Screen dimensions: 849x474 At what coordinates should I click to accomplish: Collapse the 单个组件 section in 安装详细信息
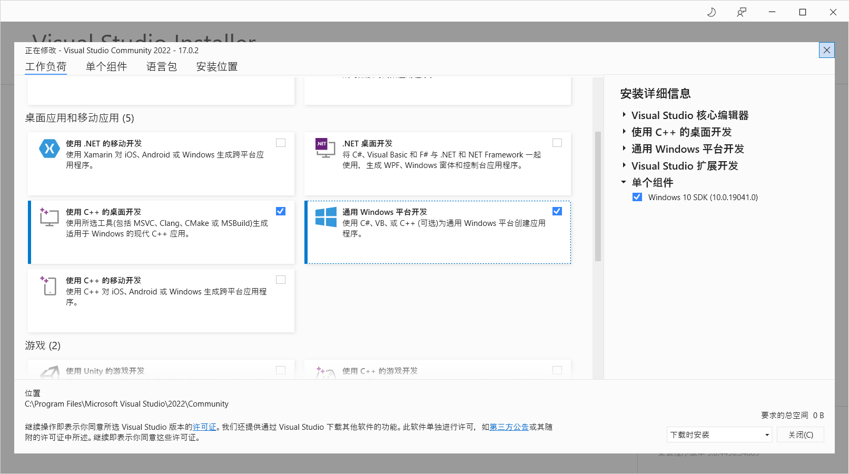tap(624, 182)
